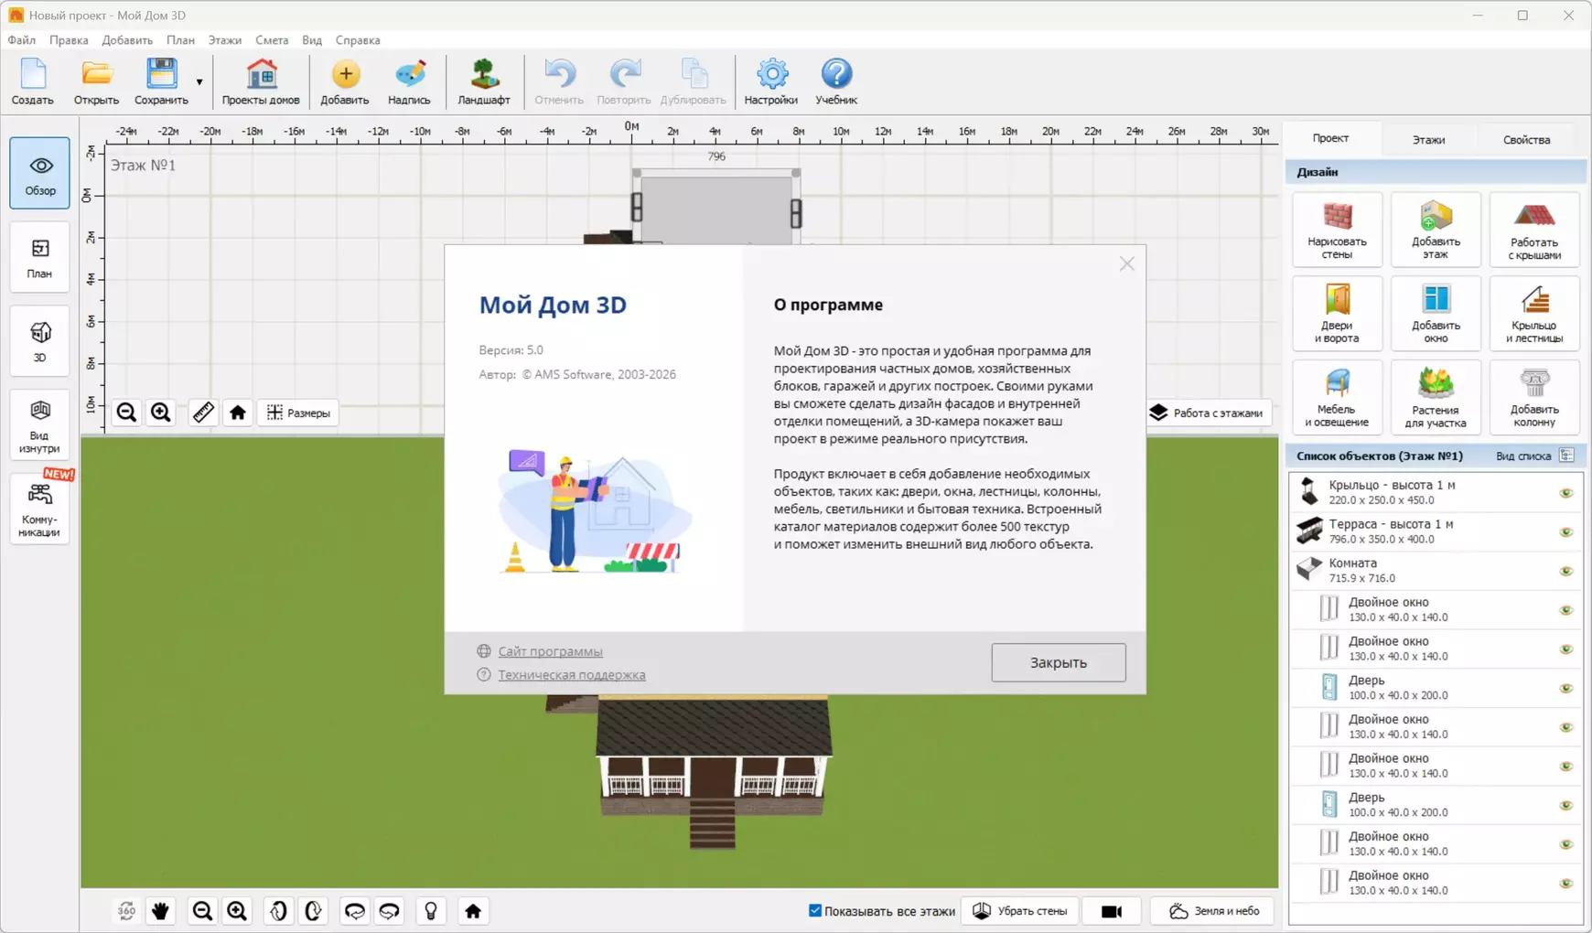Image resolution: width=1592 pixels, height=933 pixels.
Task: Hide the Terrace object with eye icon
Action: (1565, 532)
